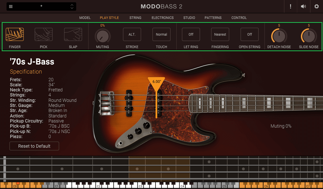Click the '70s J BSC pickup value
The height and width of the screenshot is (189, 323).
click(x=59, y=126)
